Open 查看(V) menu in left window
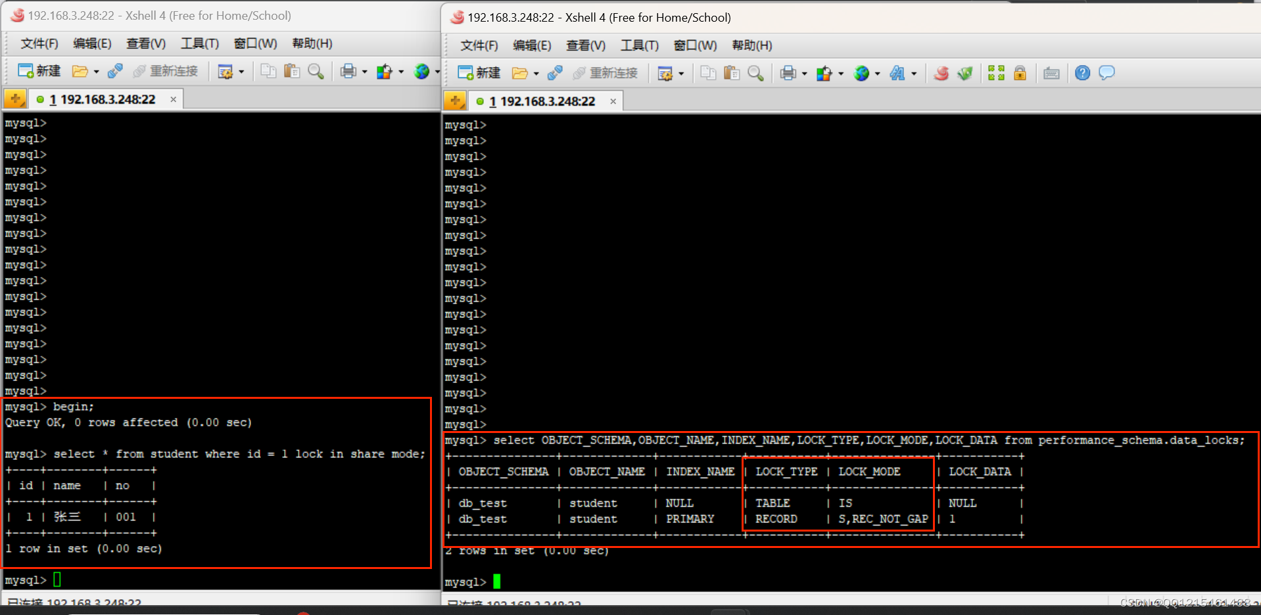This screenshot has width=1261, height=615. 146,43
